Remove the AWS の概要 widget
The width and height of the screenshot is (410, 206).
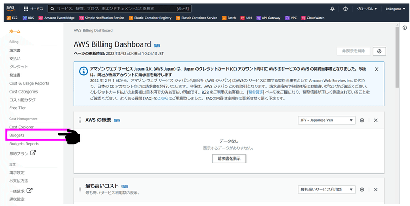[x=376, y=120]
